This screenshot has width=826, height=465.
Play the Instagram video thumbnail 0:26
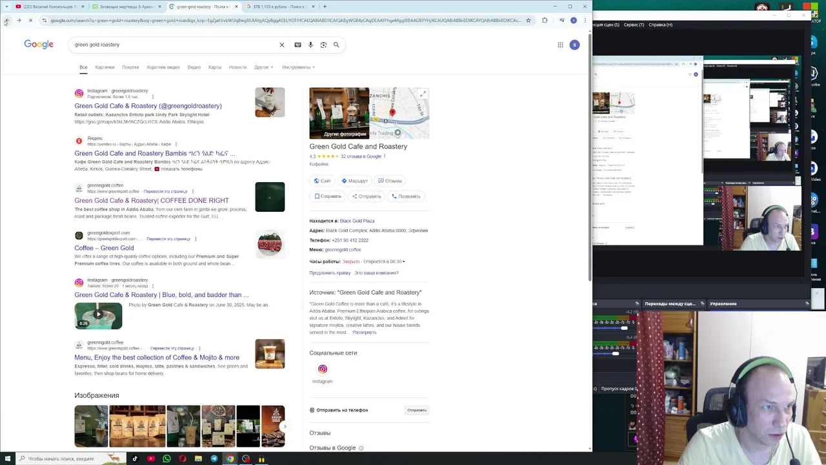(98, 316)
